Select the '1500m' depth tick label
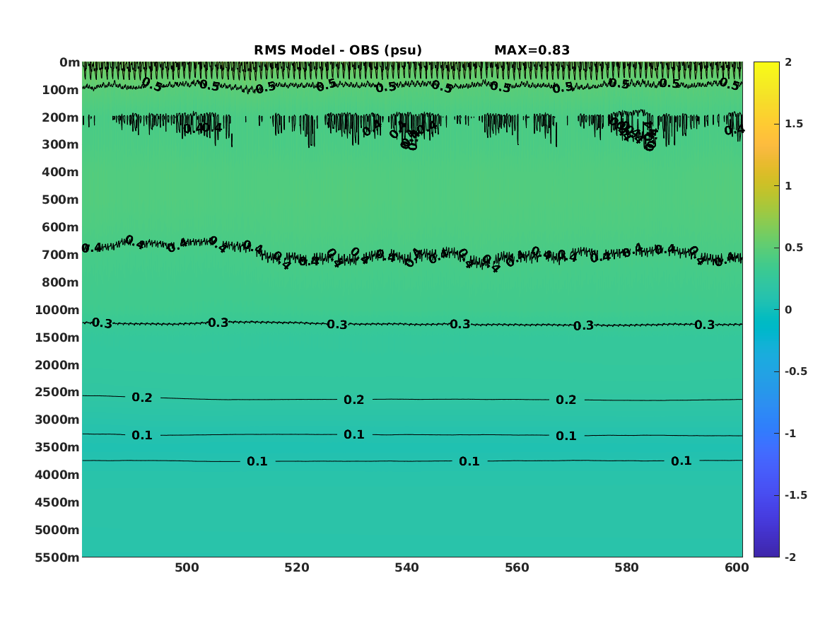The width and height of the screenshot is (825, 619). pyautogui.click(x=57, y=337)
